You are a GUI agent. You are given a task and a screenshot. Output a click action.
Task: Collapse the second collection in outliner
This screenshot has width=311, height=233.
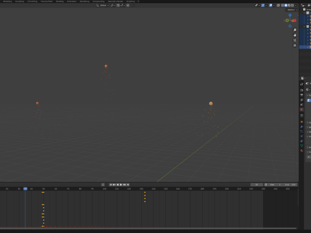[305, 27]
